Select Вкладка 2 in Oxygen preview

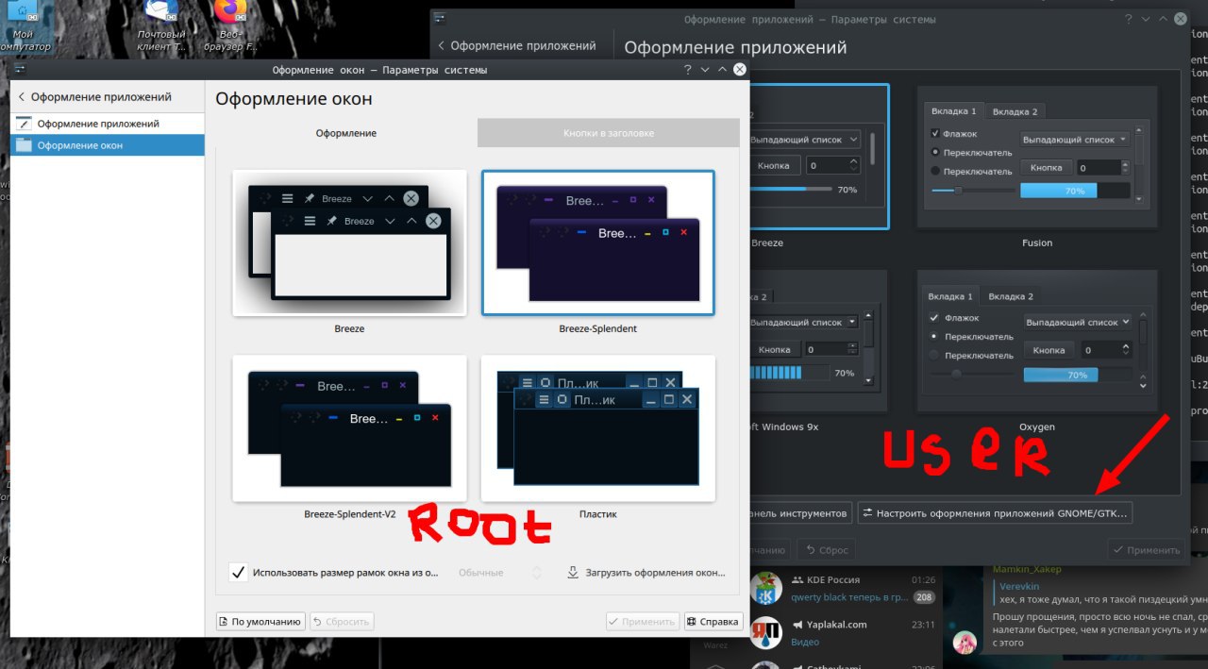click(1011, 296)
